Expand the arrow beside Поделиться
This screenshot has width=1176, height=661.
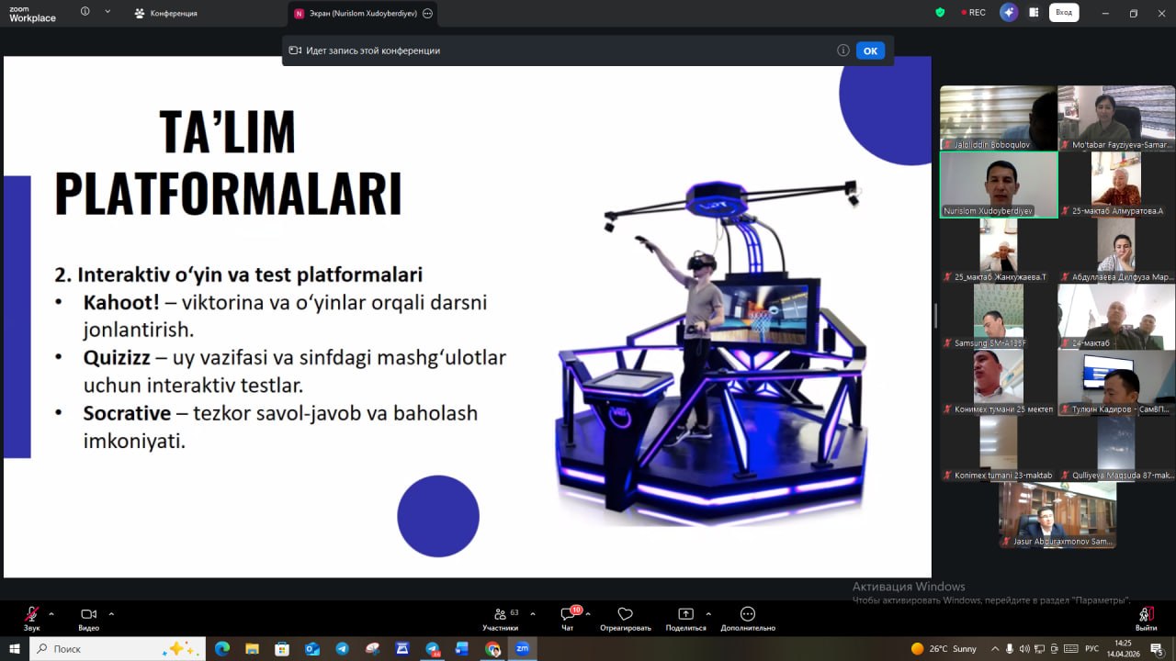pyautogui.click(x=708, y=613)
